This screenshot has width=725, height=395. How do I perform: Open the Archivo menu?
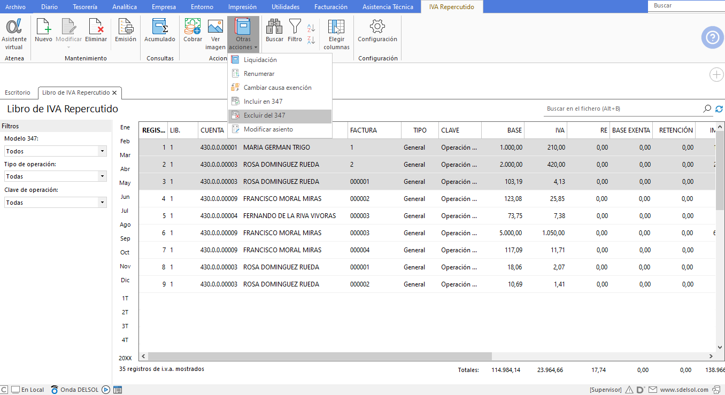(16, 7)
